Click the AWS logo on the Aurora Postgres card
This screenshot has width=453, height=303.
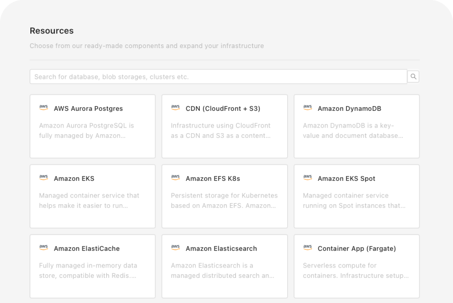click(44, 108)
